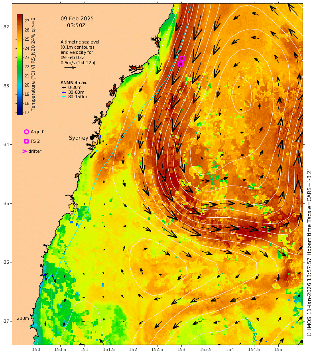Click the black 0-30m ANMN legend marker

tap(64, 87)
